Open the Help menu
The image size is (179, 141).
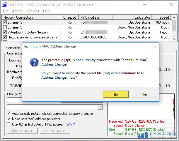click(47, 11)
